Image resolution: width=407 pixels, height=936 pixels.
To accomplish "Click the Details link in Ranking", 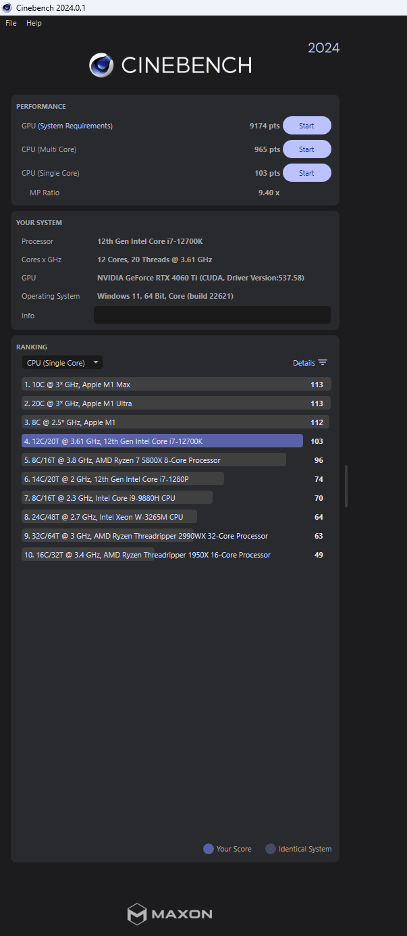I will [x=304, y=363].
